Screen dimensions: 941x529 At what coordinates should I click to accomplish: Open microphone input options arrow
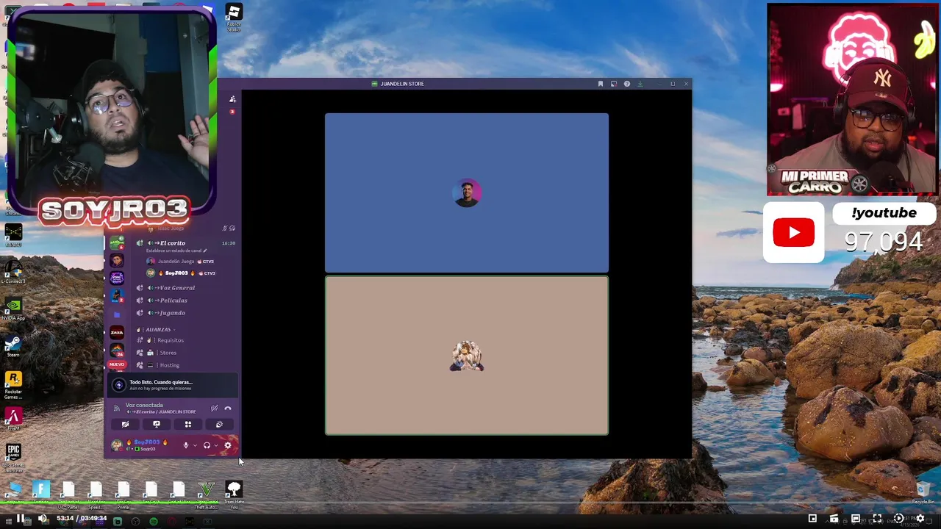click(x=194, y=445)
